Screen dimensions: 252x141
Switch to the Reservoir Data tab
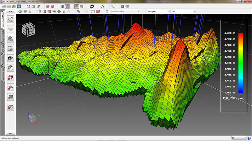(3, 36)
